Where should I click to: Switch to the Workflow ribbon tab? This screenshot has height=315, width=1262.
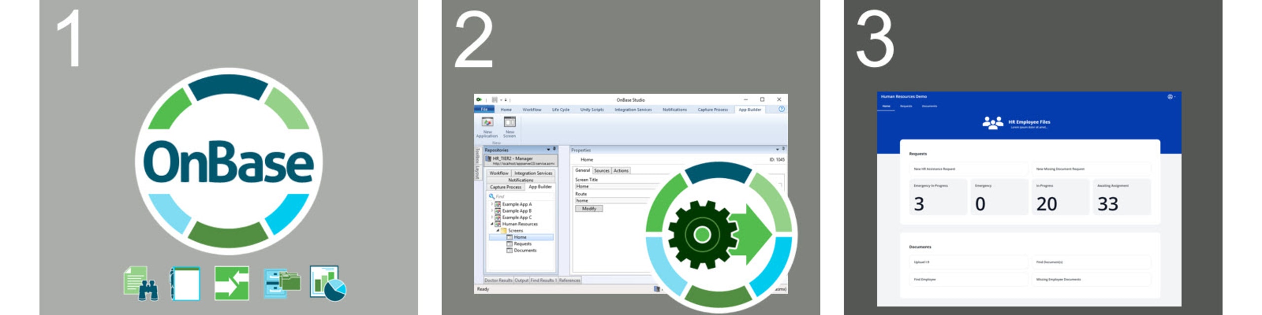(x=532, y=110)
